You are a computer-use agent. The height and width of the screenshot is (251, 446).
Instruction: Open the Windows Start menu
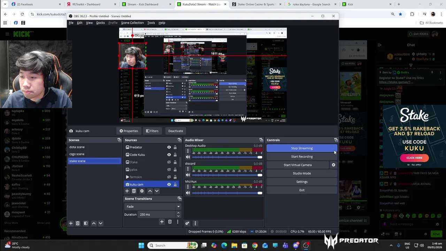(x=141, y=245)
